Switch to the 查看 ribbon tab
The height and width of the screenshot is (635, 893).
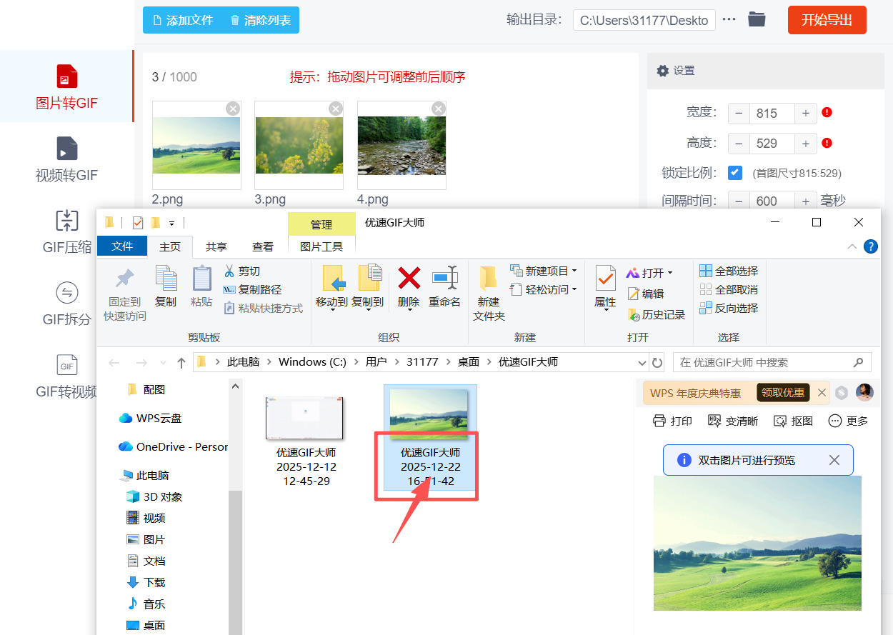click(x=263, y=246)
